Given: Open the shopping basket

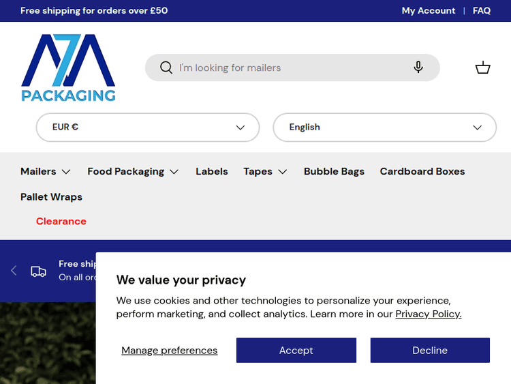Looking at the screenshot, I should (483, 68).
